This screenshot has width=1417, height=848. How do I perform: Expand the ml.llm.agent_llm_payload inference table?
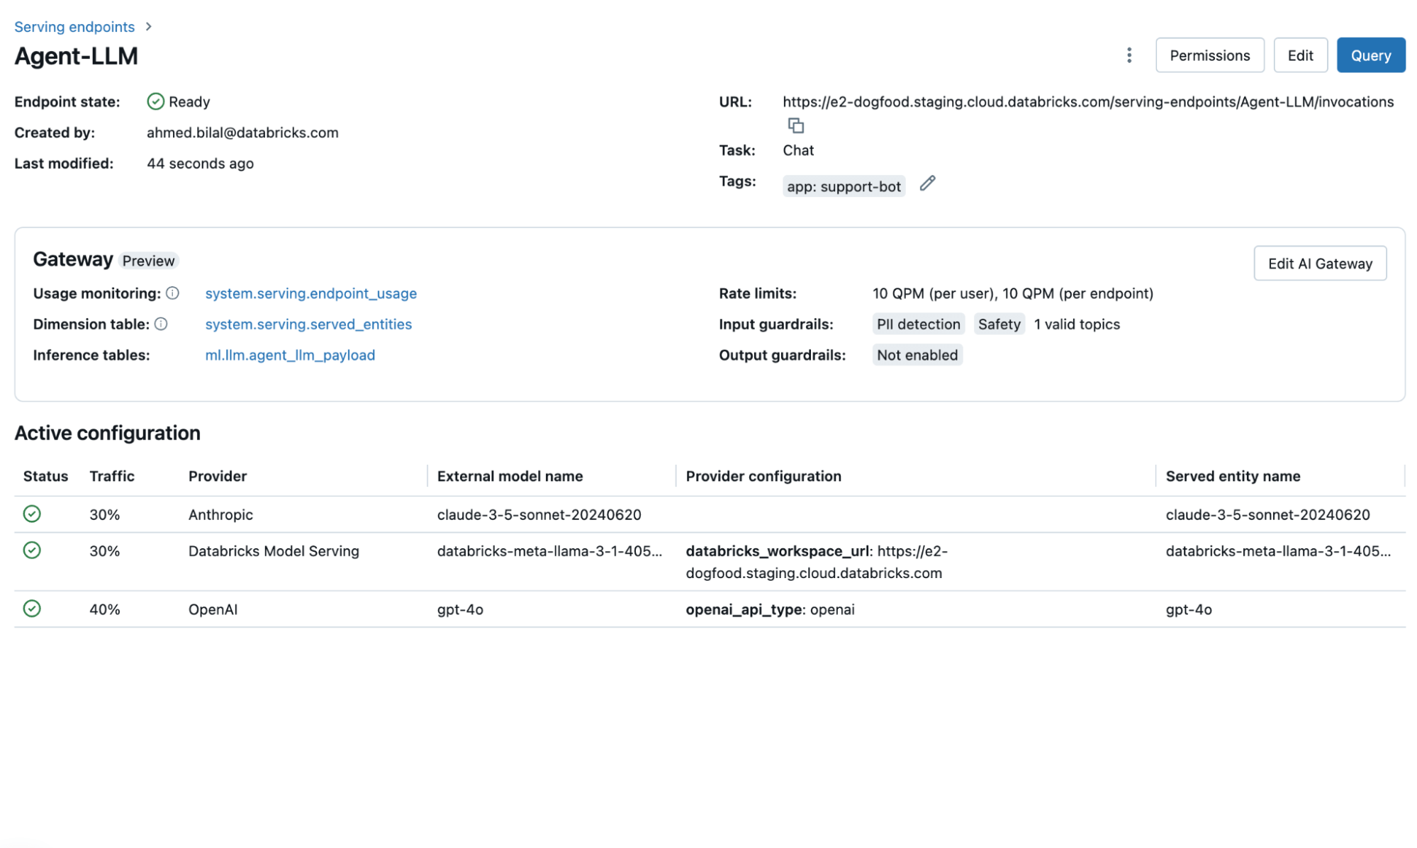pyautogui.click(x=289, y=354)
